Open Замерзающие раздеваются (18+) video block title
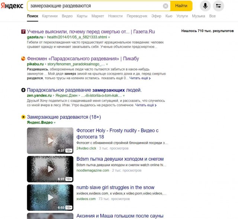The image size is (238, 219). 64,117
